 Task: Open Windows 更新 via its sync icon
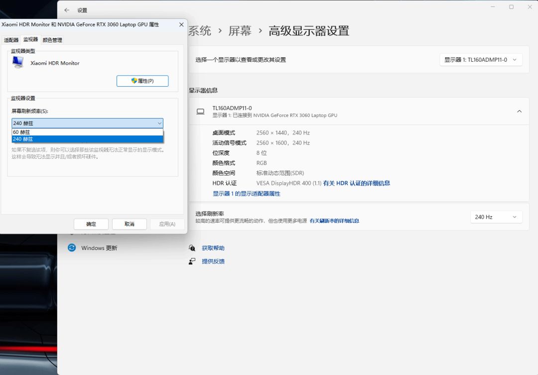click(72, 248)
